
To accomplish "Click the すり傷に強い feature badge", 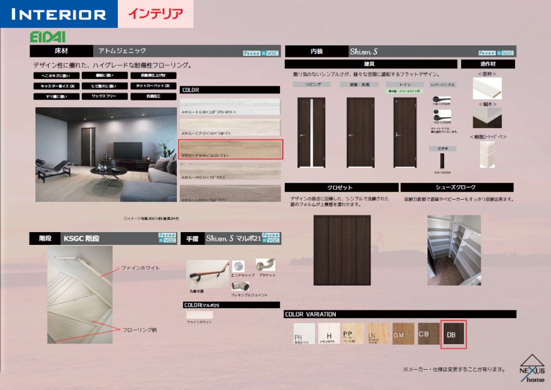I will 56,96.
